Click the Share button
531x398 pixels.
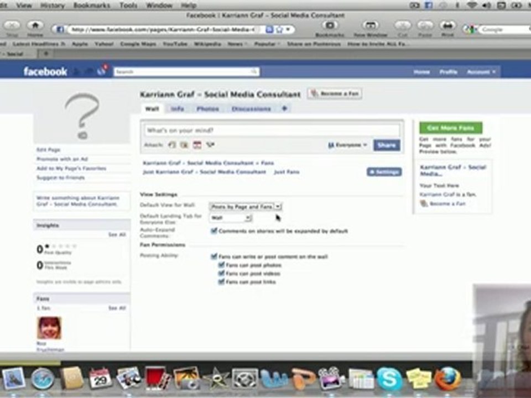pyautogui.click(x=387, y=145)
